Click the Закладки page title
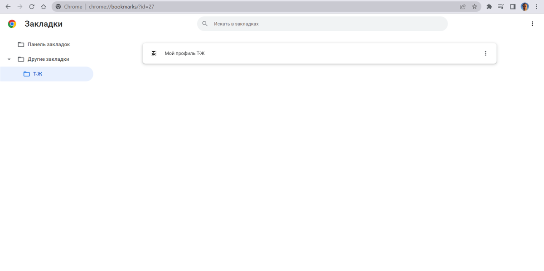The image size is (544, 271). [44, 24]
